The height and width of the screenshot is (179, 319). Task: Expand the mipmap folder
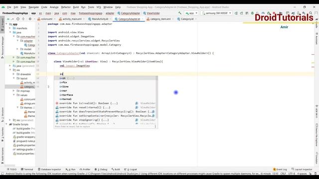14,90
